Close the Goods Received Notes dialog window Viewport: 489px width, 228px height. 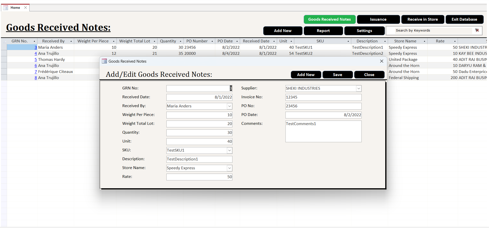pos(382,61)
